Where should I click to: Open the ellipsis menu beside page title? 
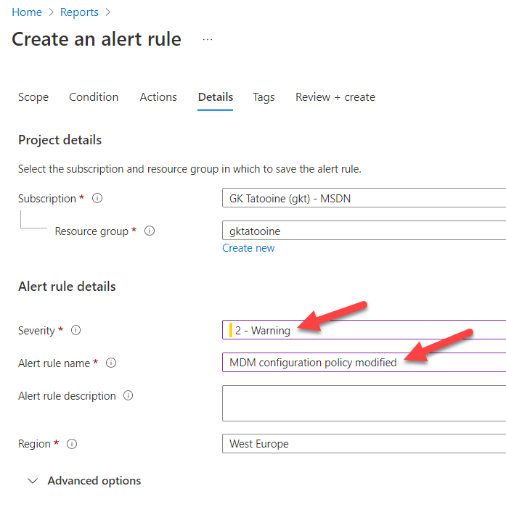pos(208,40)
